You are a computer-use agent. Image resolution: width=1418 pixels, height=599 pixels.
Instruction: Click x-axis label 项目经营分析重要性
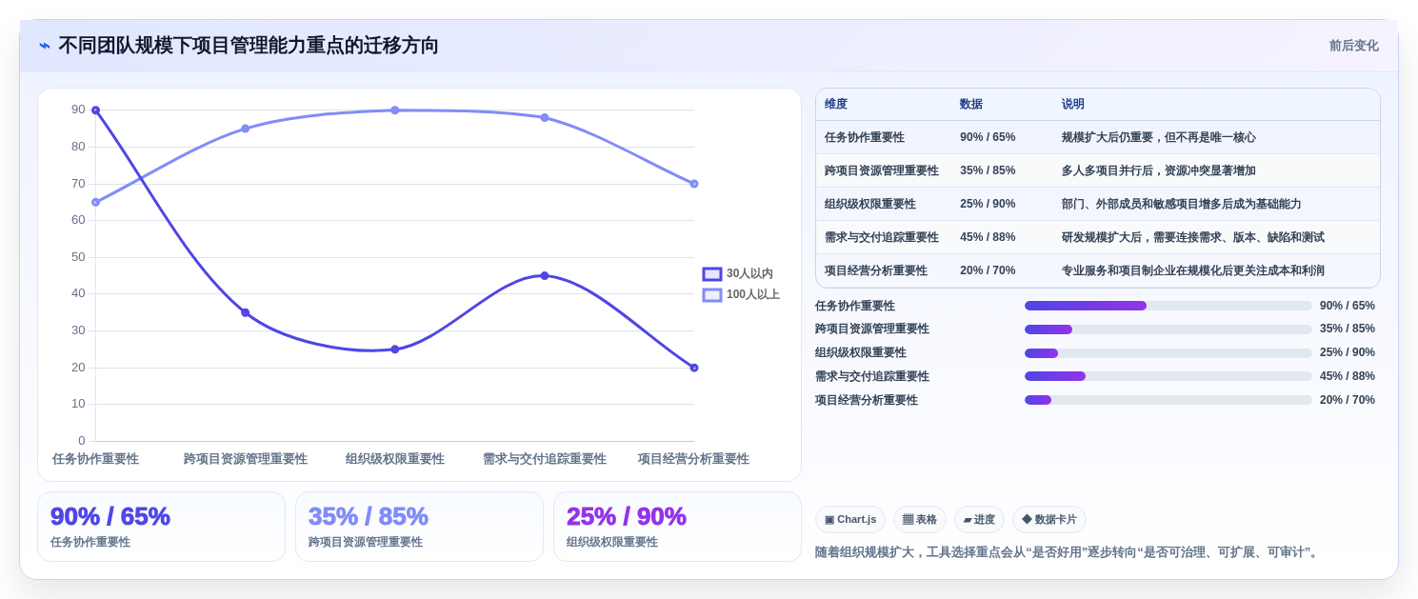693,459
